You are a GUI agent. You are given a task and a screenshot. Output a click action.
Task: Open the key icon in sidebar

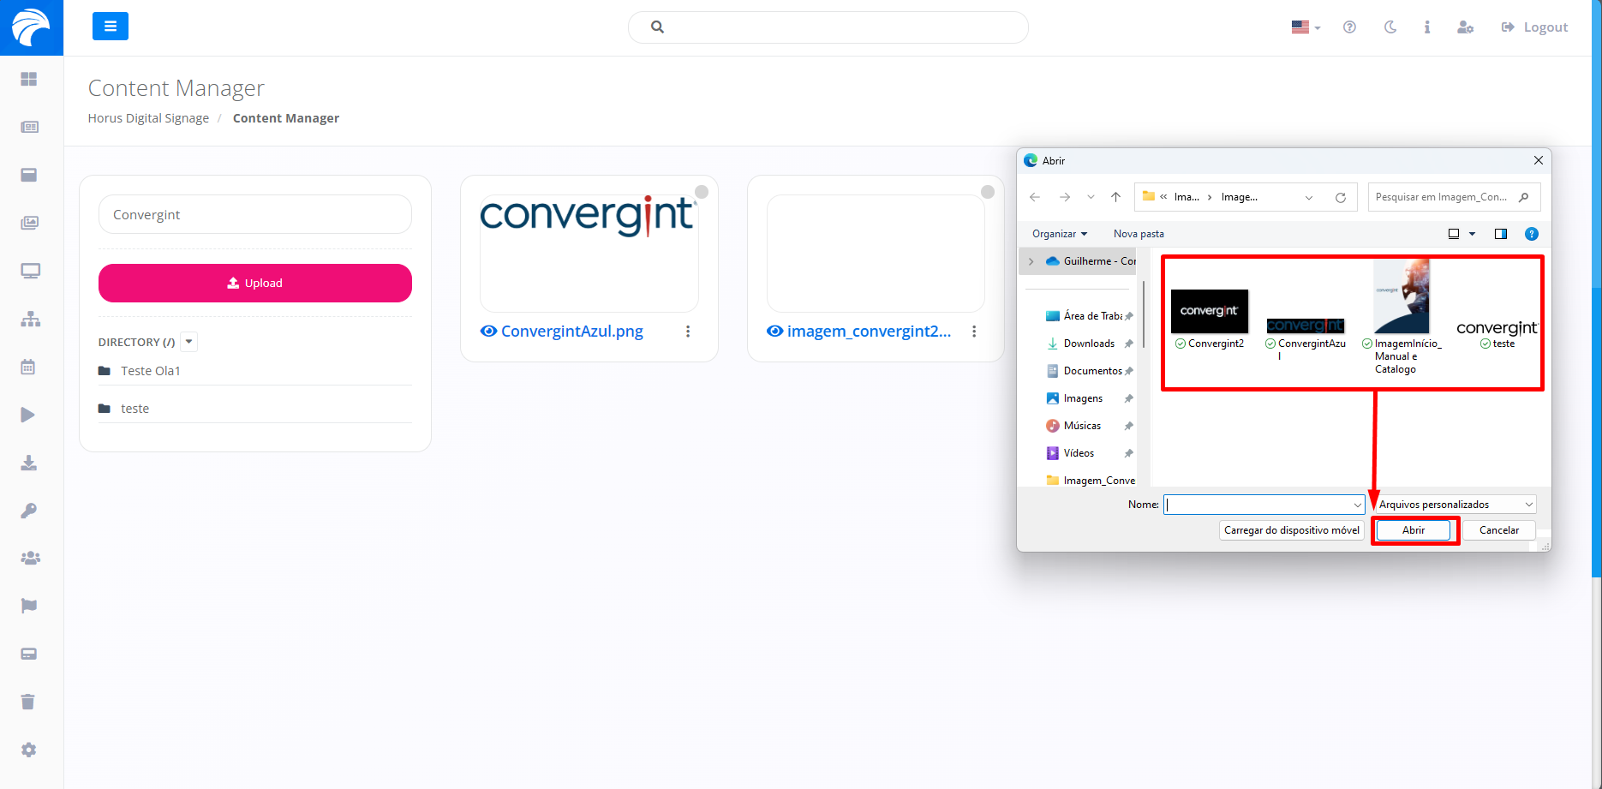(28, 511)
